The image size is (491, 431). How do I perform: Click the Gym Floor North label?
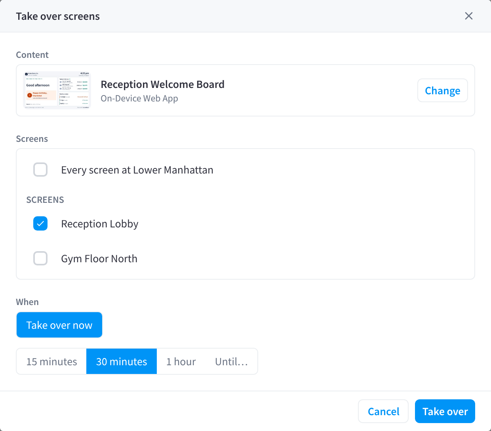[99, 259]
